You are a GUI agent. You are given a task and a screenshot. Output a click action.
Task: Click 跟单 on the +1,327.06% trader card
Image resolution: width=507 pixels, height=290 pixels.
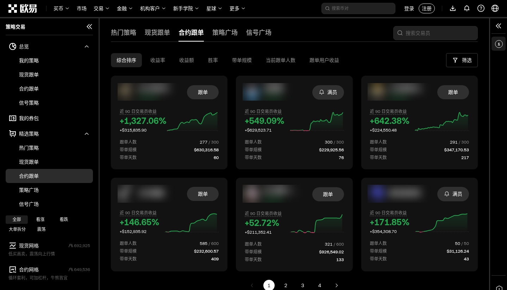point(203,92)
